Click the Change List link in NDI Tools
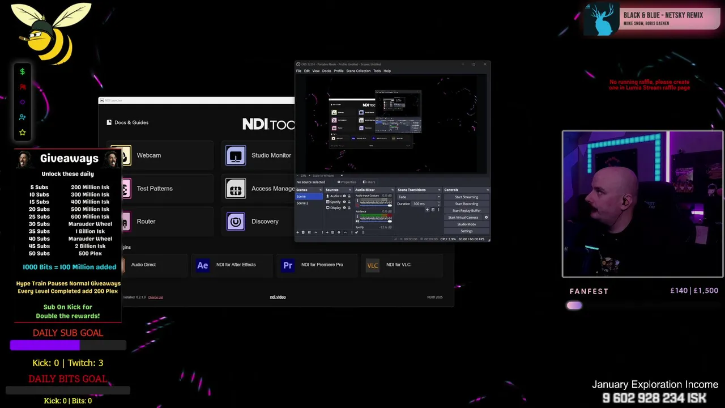Image resolution: width=725 pixels, height=408 pixels. tap(156, 297)
